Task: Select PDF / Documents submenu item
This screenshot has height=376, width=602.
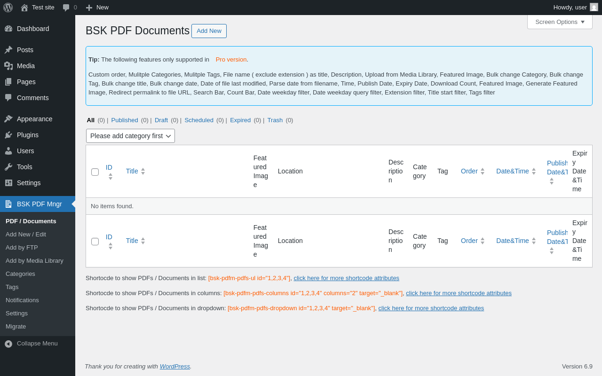Action: coord(31,221)
